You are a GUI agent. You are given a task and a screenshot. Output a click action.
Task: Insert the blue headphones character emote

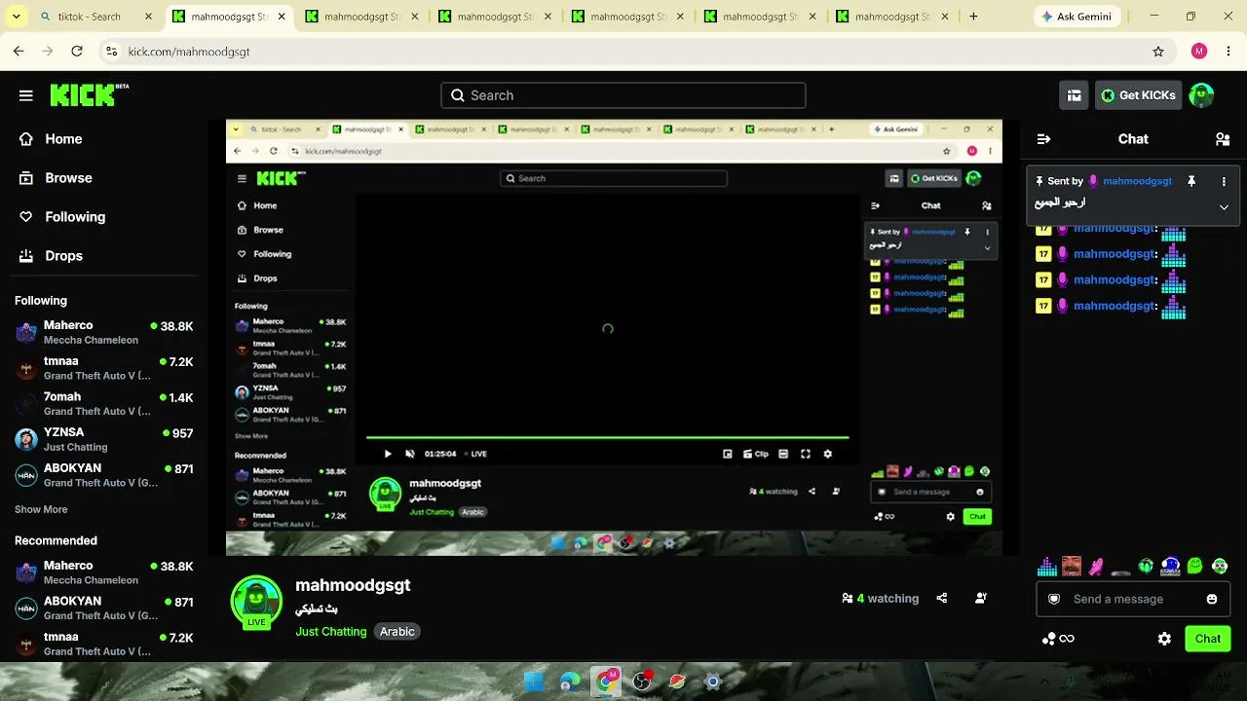[1170, 567]
